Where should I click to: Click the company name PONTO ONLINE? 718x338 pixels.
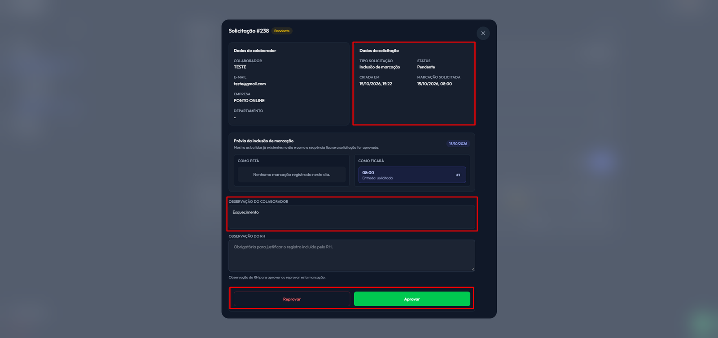(249, 101)
